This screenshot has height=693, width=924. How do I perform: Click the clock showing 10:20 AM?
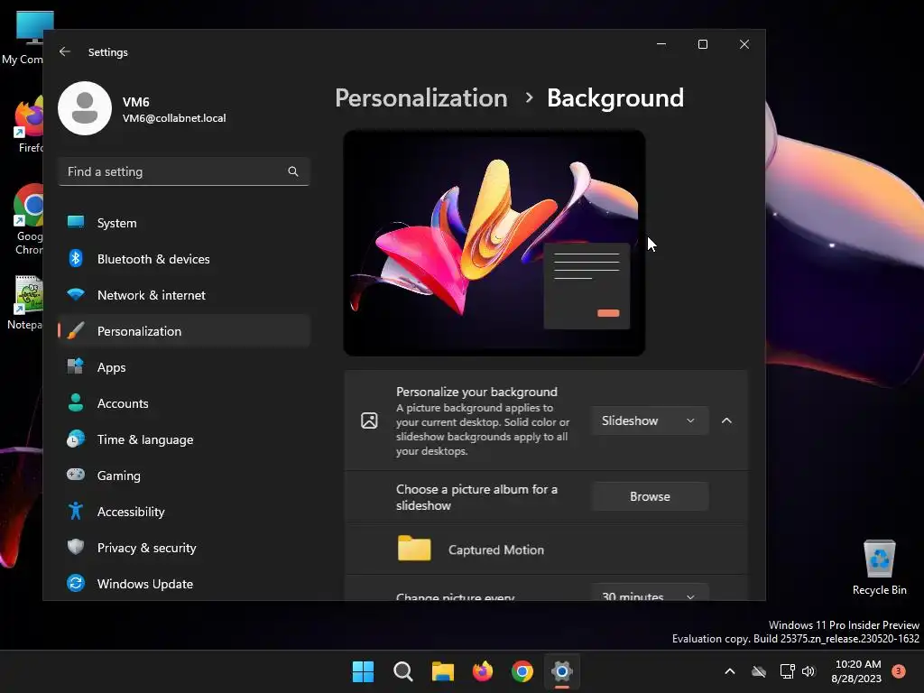click(857, 664)
